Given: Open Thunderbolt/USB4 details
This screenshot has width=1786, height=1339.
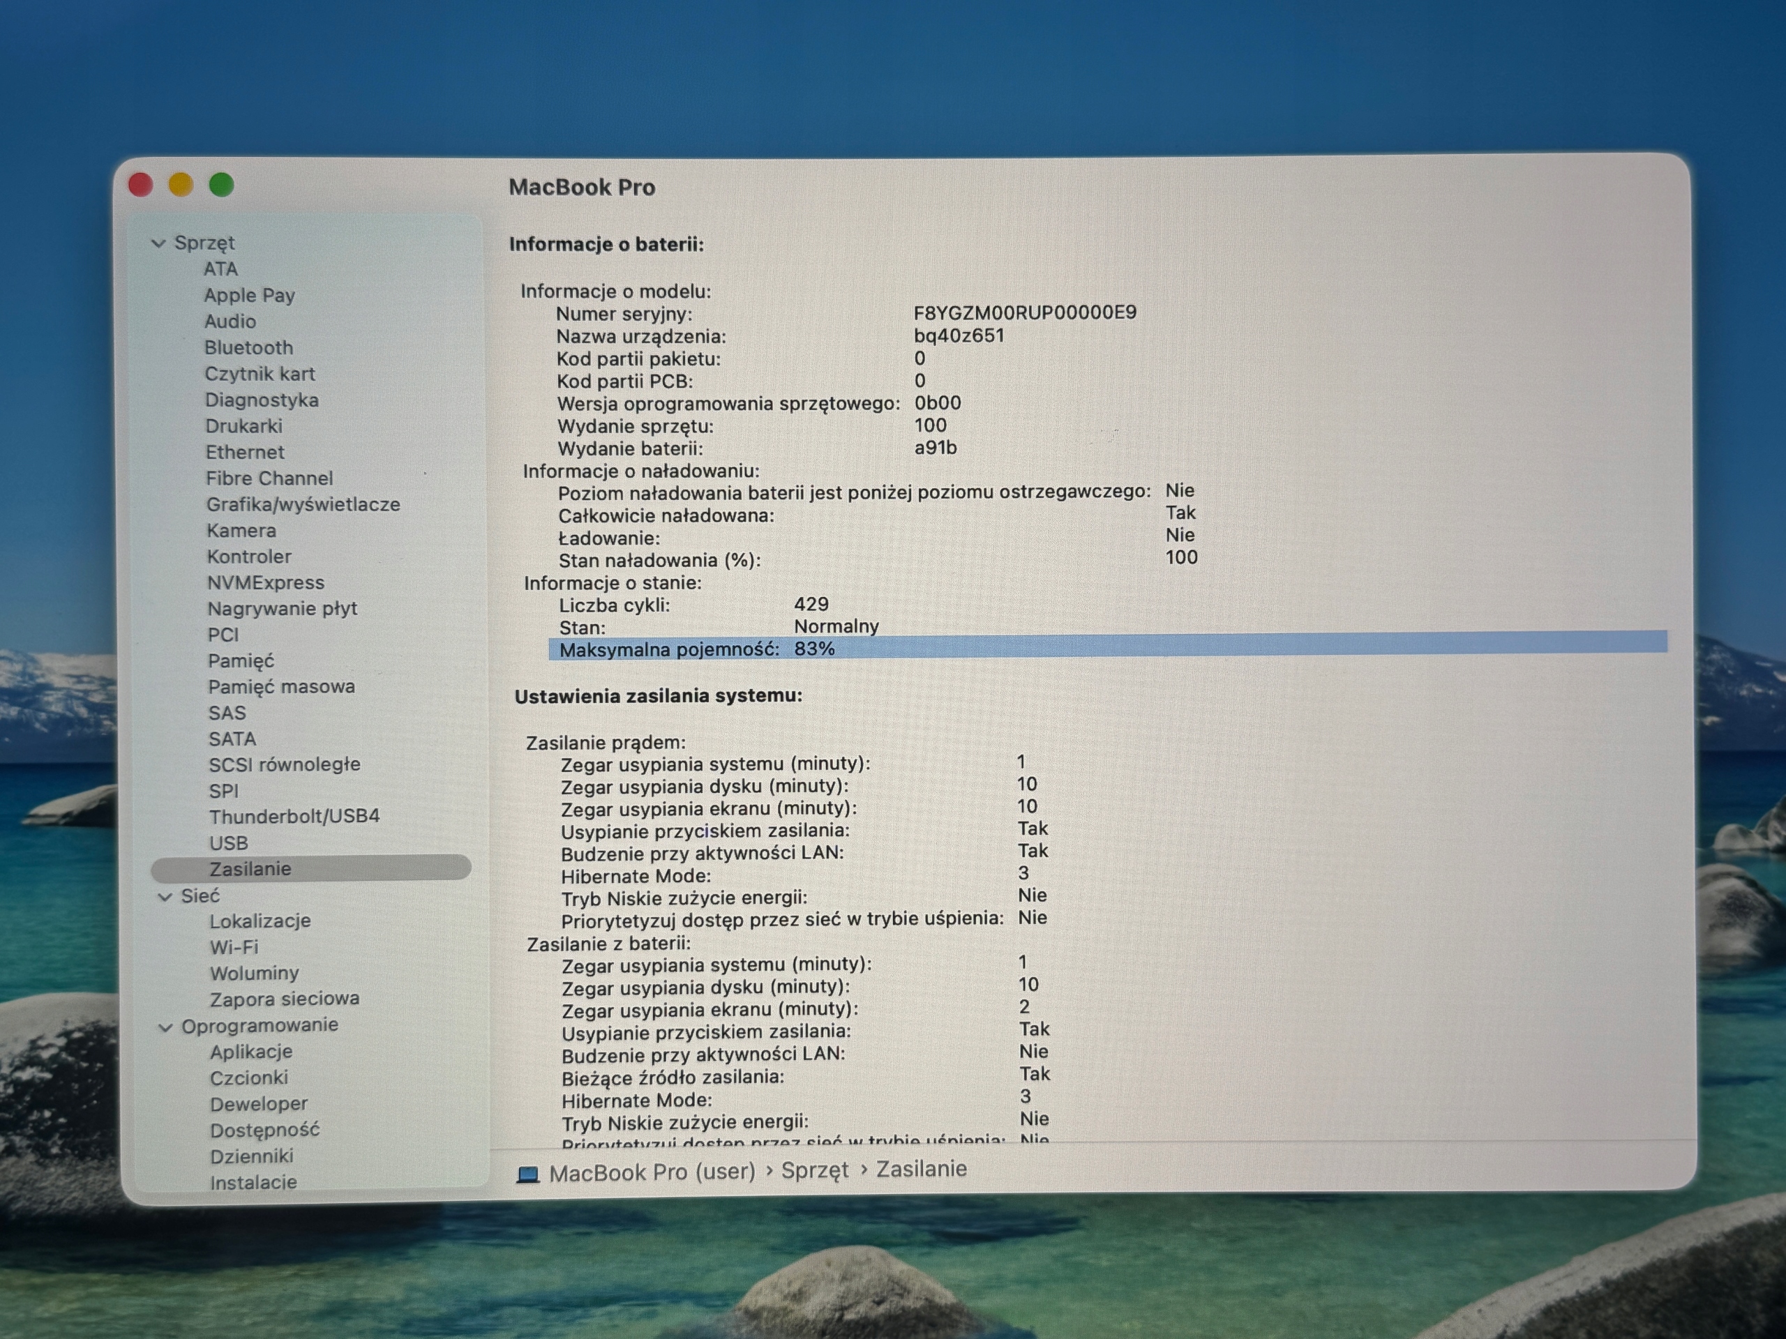Looking at the screenshot, I should click(x=294, y=817).
